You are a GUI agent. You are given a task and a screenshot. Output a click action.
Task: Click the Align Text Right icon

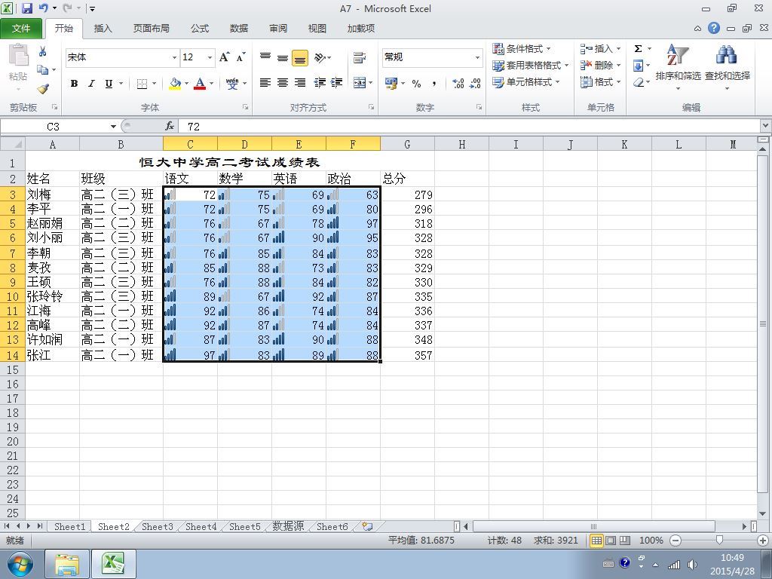click(300, 83)
